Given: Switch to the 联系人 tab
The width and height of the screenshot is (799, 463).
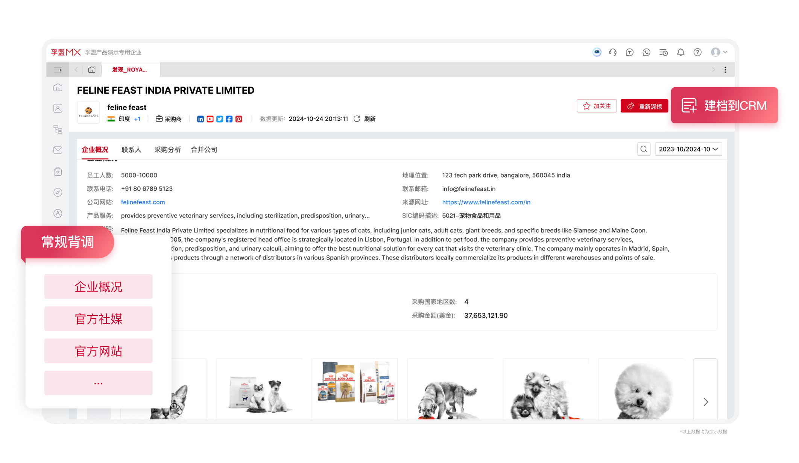Looking at the screenshot, I should 131,149.
